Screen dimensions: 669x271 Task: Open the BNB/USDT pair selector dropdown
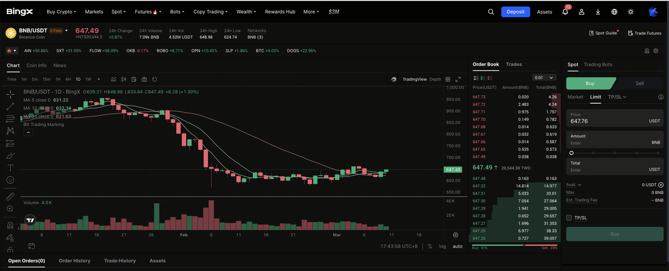pos(66,31)
